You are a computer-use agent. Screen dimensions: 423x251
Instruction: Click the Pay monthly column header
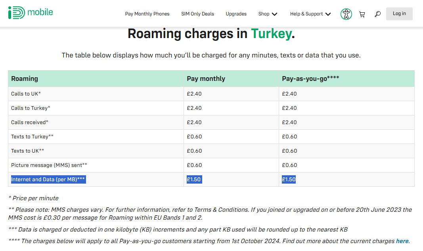coord(206,79)
